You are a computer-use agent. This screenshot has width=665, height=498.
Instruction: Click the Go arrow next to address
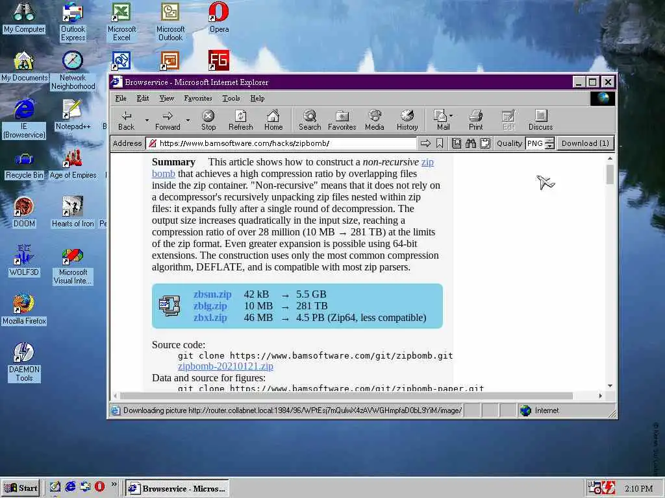point(425,143)
